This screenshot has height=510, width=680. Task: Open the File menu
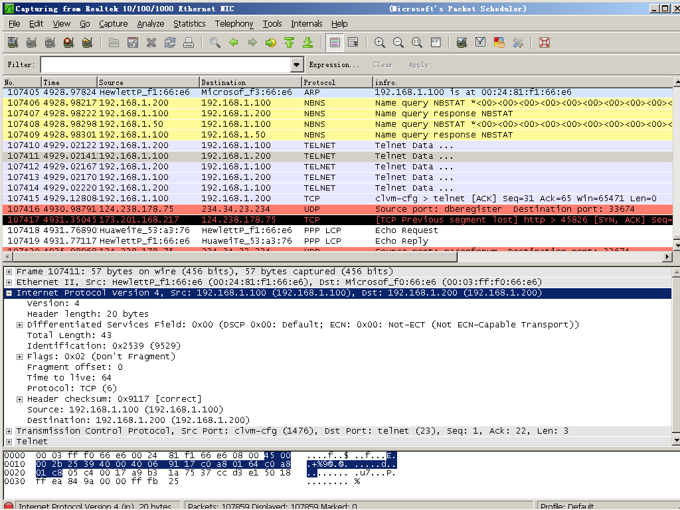coord(15,24)
